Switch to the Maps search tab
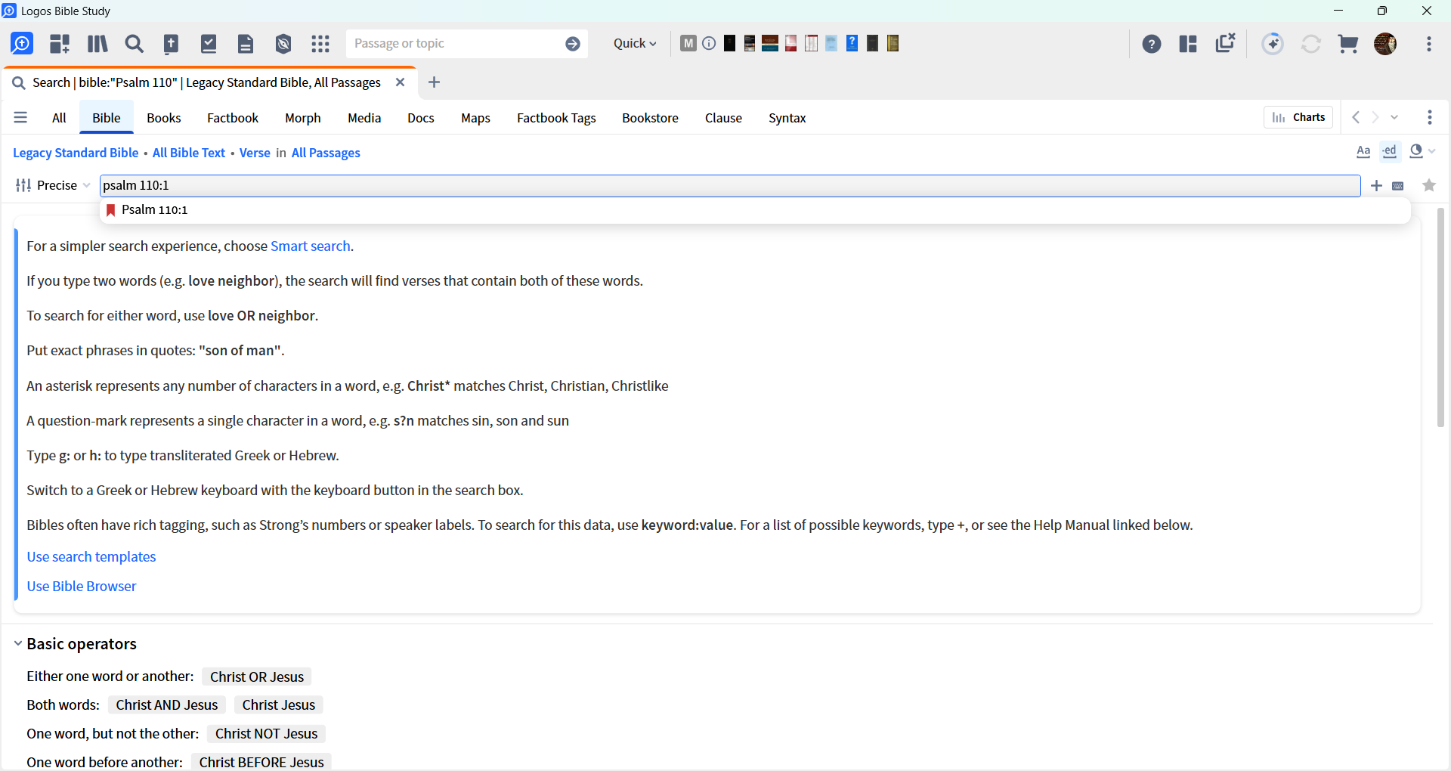1451x771 pixels. (x=476, y=118)
